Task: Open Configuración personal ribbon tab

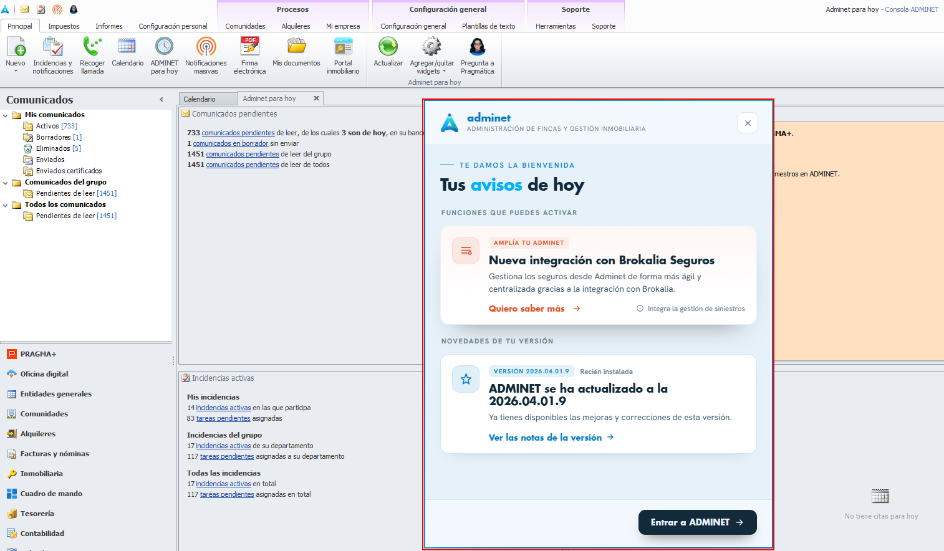Action: [173, 26]
